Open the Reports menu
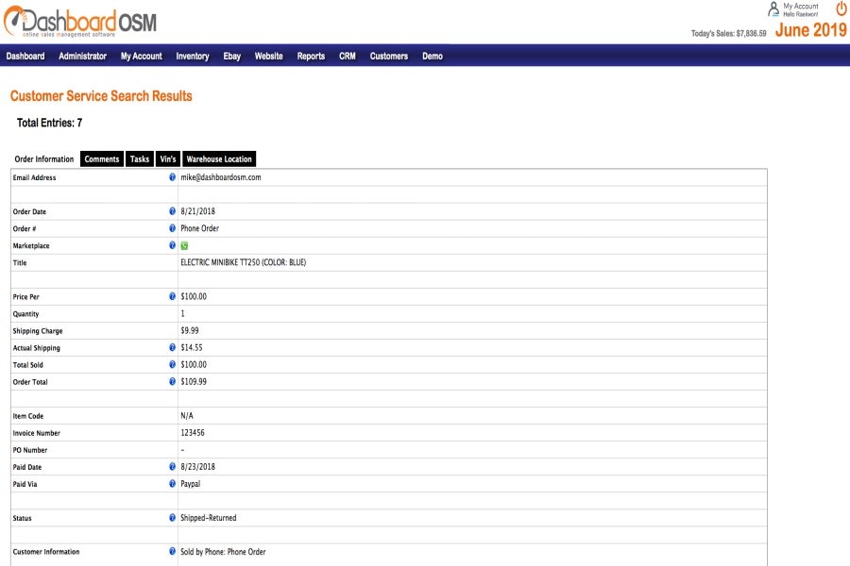850x566 pixels. click(x=311, y=56)
